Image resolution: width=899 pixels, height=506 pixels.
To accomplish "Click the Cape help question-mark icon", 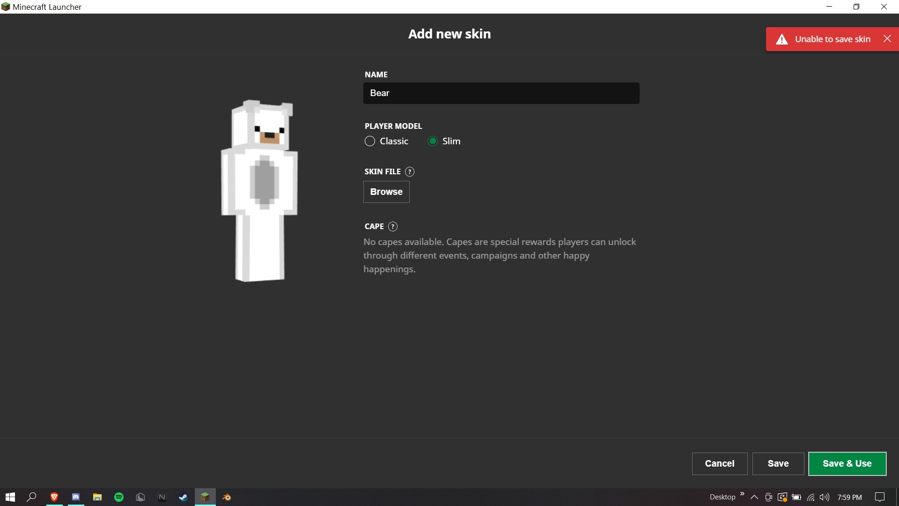I will (393, 226).
